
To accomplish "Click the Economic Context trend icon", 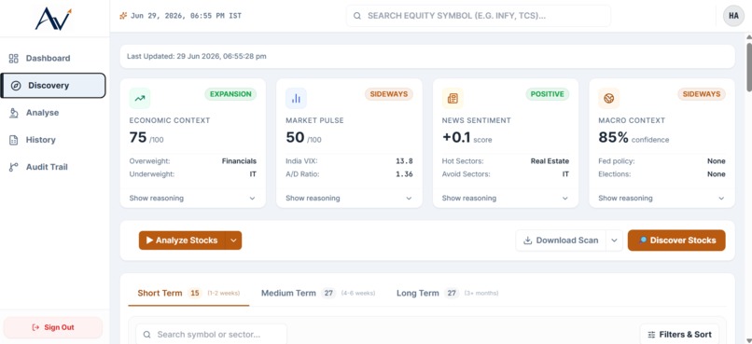I will 140,98.
